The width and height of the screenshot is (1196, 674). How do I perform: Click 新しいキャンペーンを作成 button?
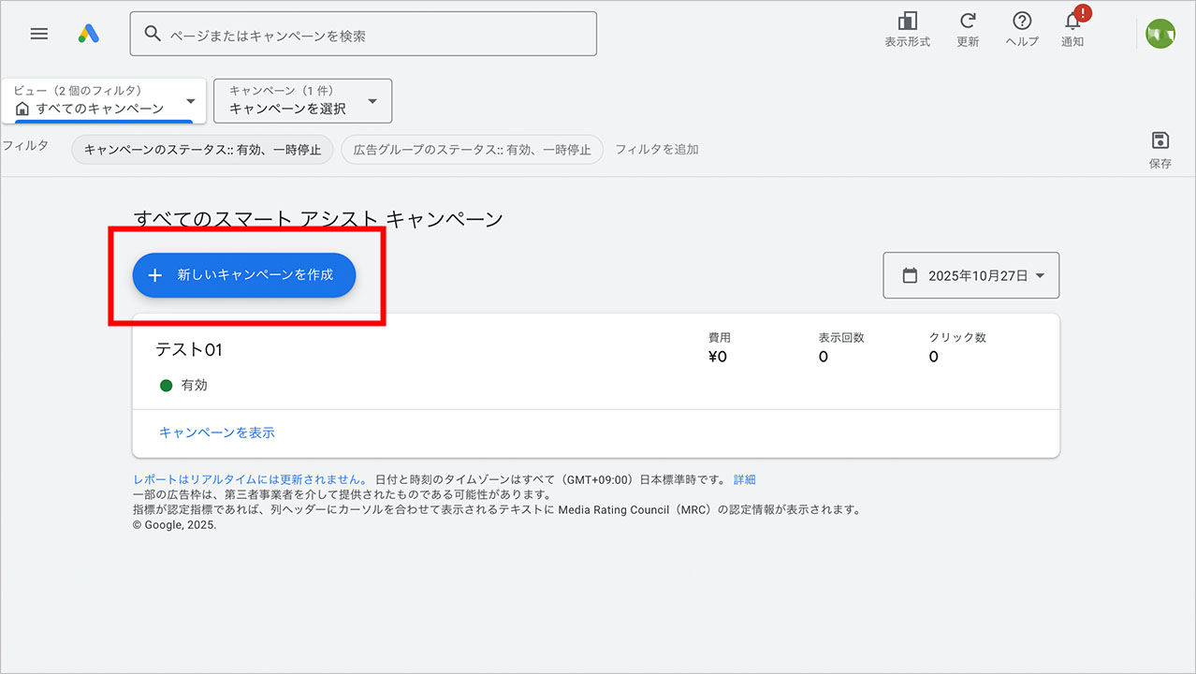tap(243, 275)
